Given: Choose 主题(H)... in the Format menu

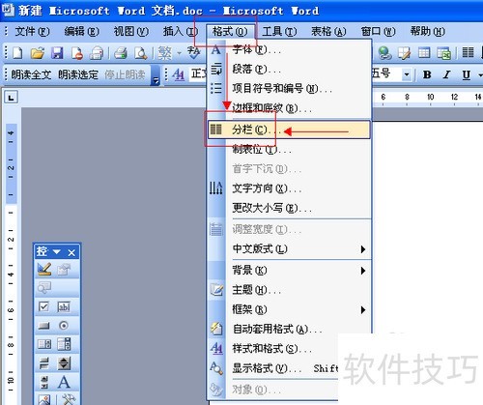Looking at the screenshot, I should point(289,290).
